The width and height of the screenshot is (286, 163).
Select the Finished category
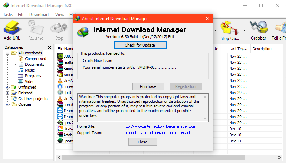click(25, 93)
